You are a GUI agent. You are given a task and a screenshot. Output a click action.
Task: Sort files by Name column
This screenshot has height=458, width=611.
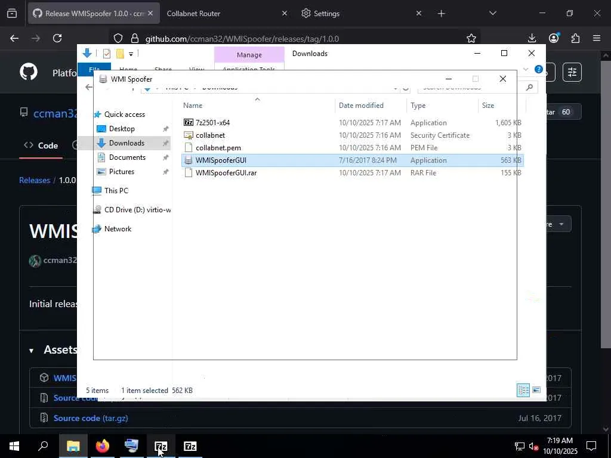click(193, 106)
